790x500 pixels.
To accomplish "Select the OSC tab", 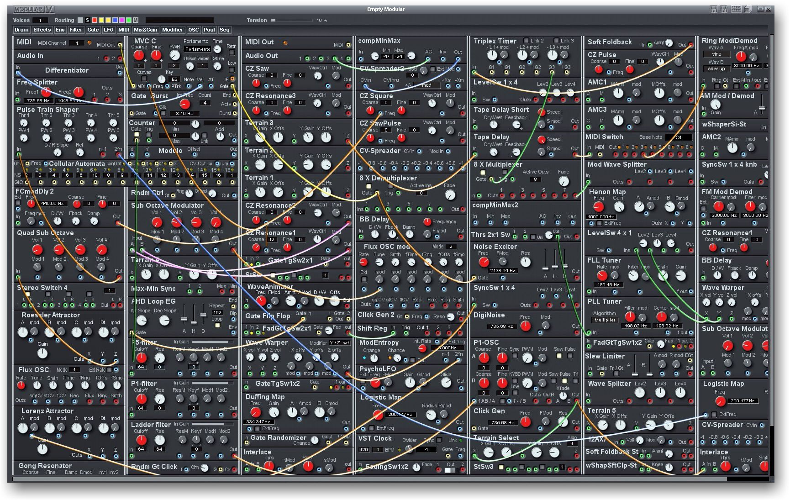I will [194, 30].
